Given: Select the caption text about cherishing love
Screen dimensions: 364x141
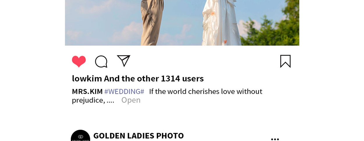Looking at the screenshot, I should (x=206, y=91).
